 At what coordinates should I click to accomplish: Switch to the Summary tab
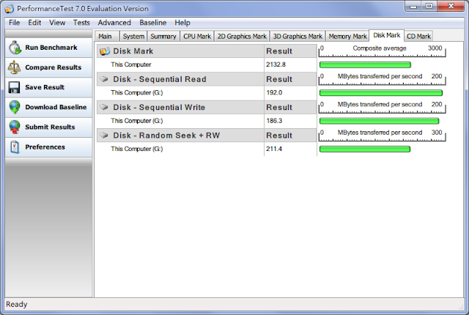point(163,36)
